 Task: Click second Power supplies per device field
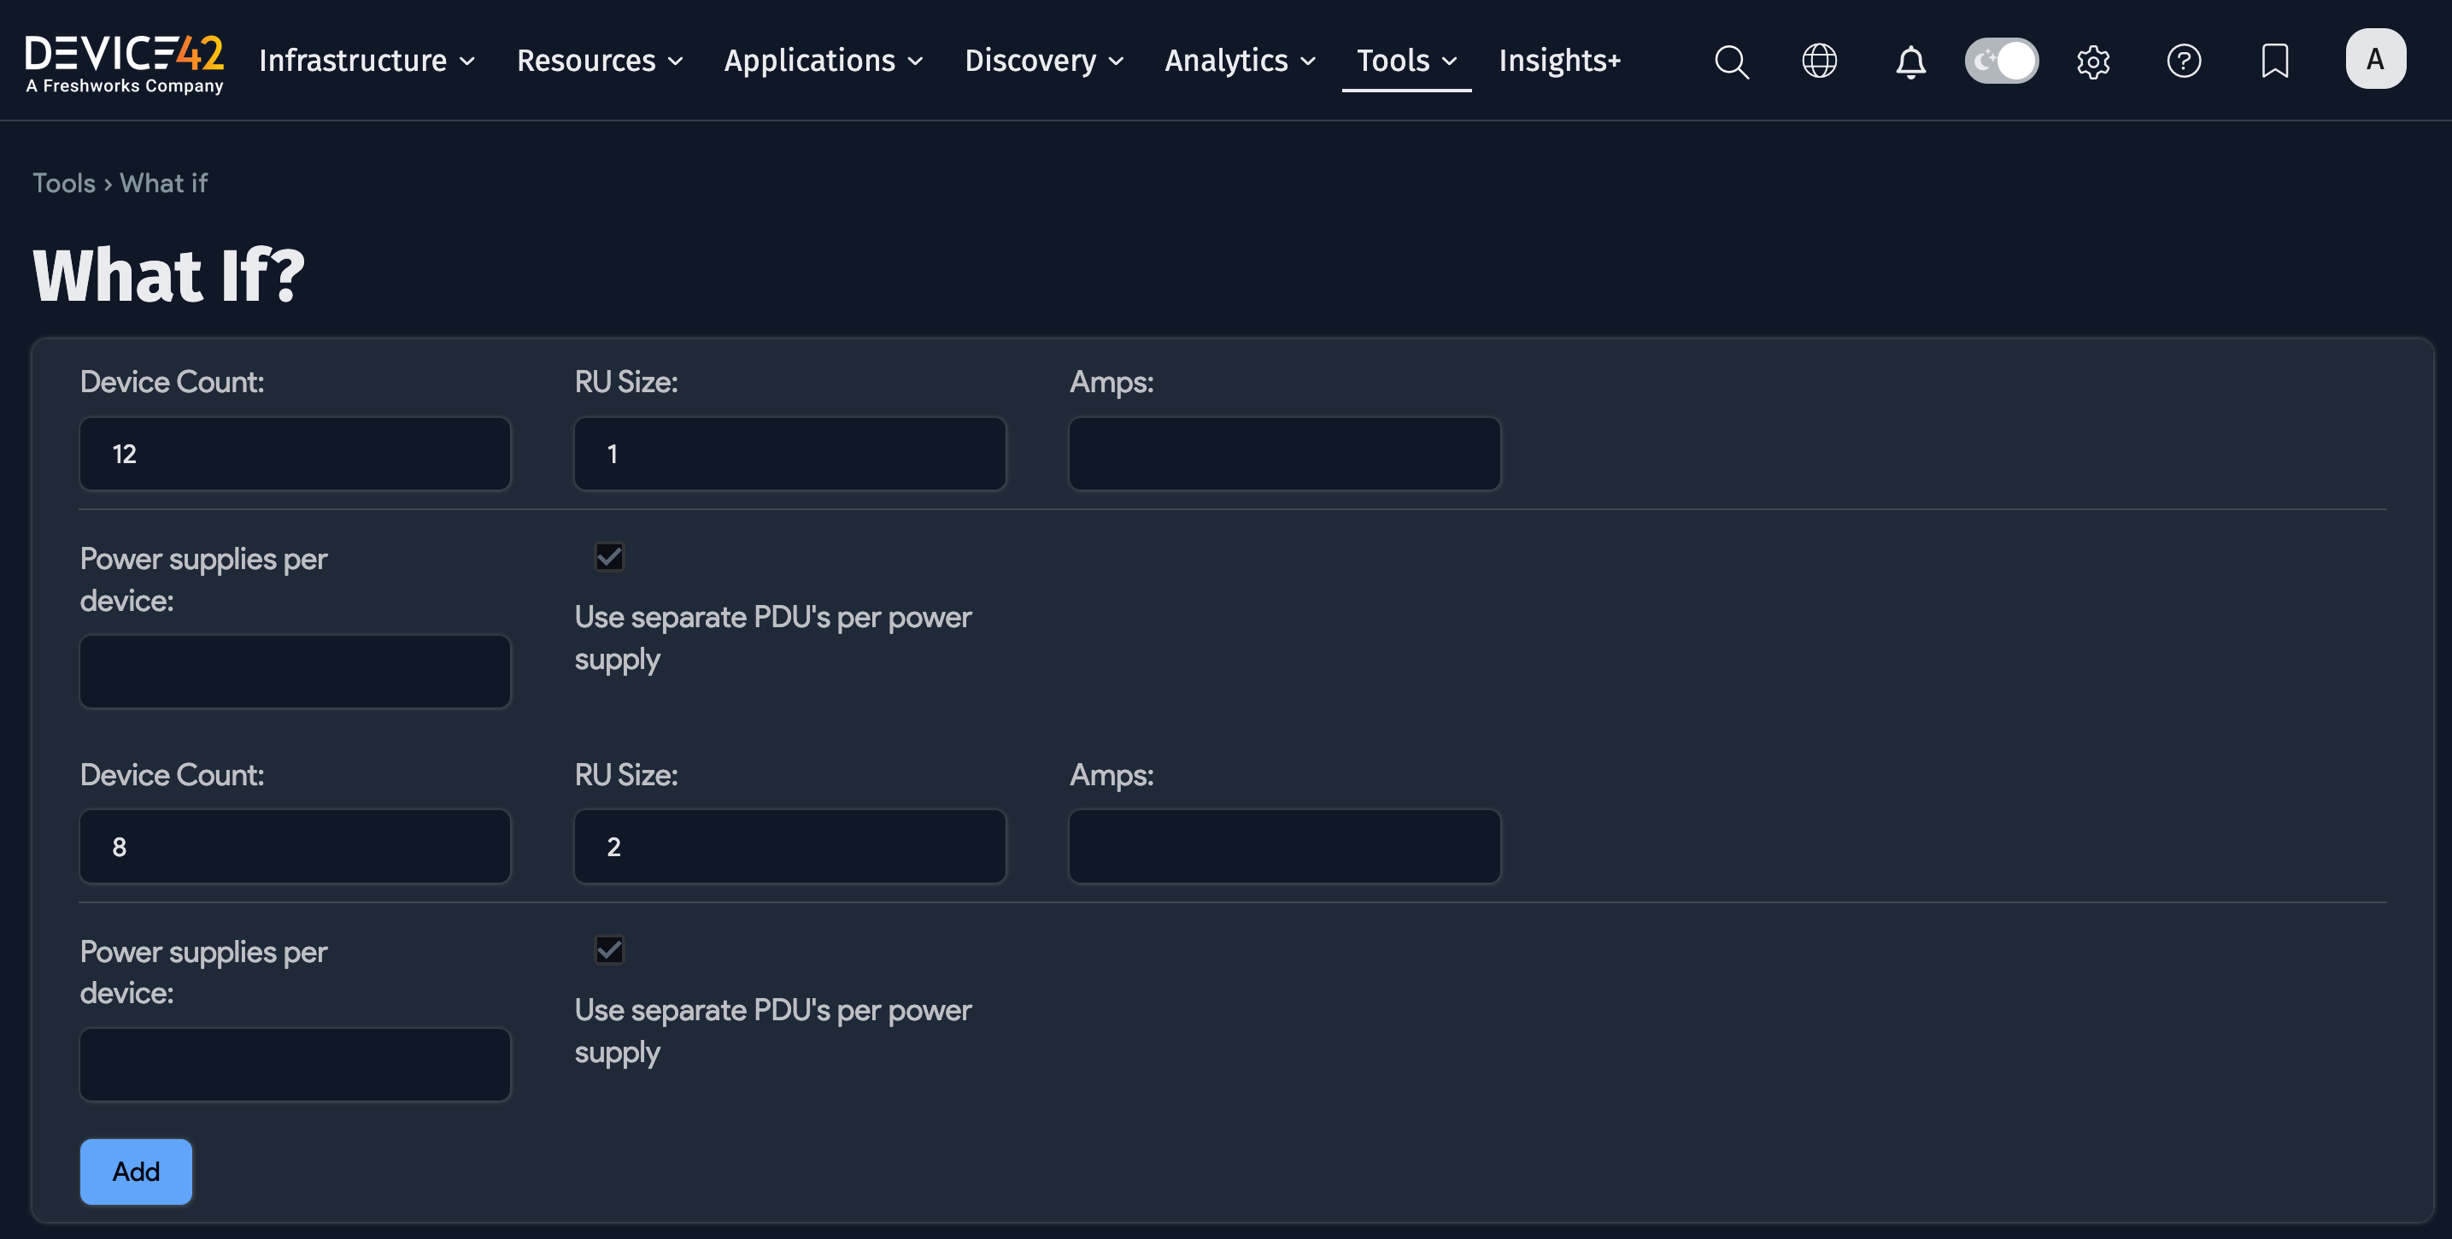point(295,1064)
